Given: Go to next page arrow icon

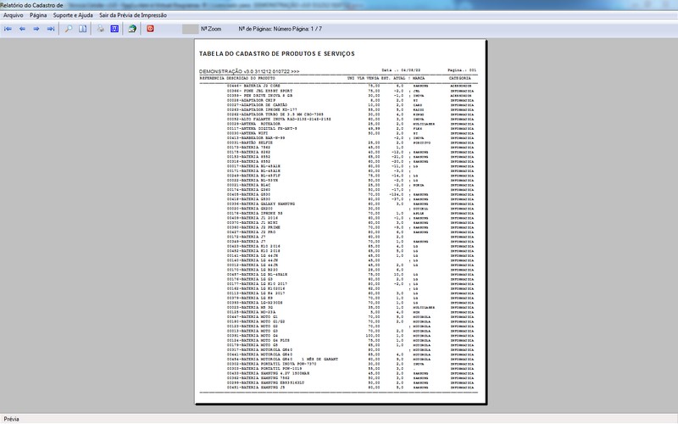Looking at the screenshot, I should [x=36, y=29].
